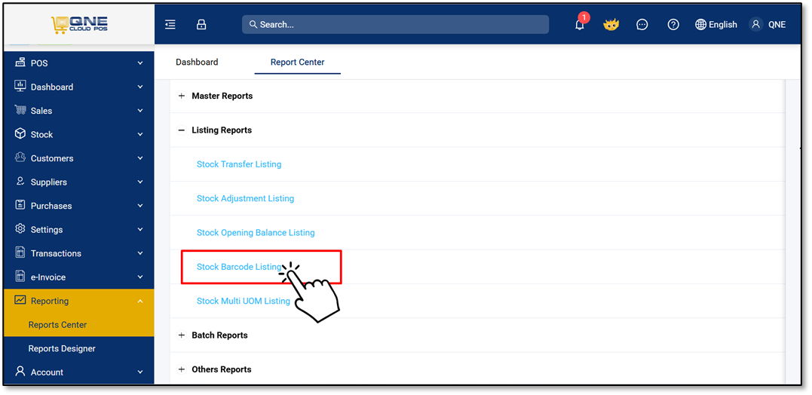Open the Stock Multi UOM Listing report

(243, 301)
